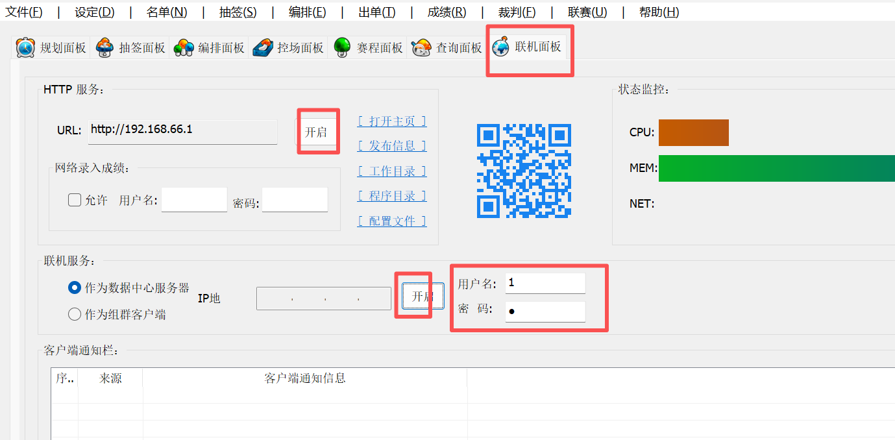
Task: Open the 成绩(R) menu
Action: pos(447,12)
